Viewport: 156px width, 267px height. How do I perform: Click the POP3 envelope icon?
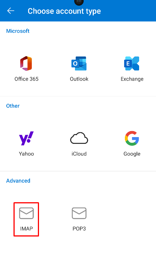(x=79, y=213)
